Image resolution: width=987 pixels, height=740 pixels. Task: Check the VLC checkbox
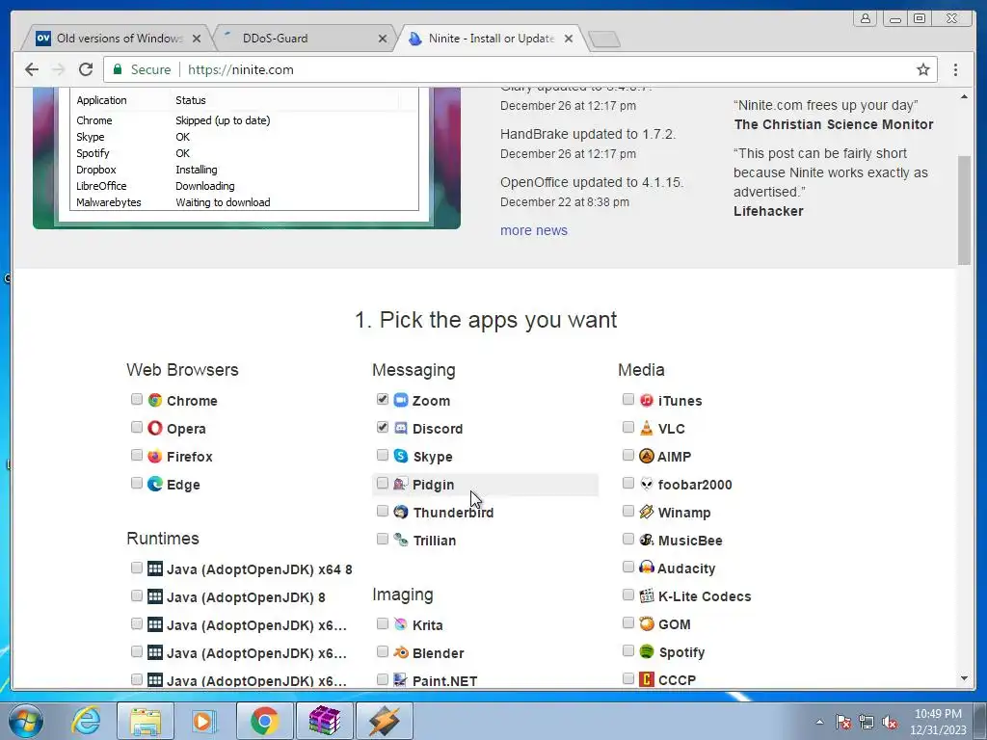coord(627,427)
